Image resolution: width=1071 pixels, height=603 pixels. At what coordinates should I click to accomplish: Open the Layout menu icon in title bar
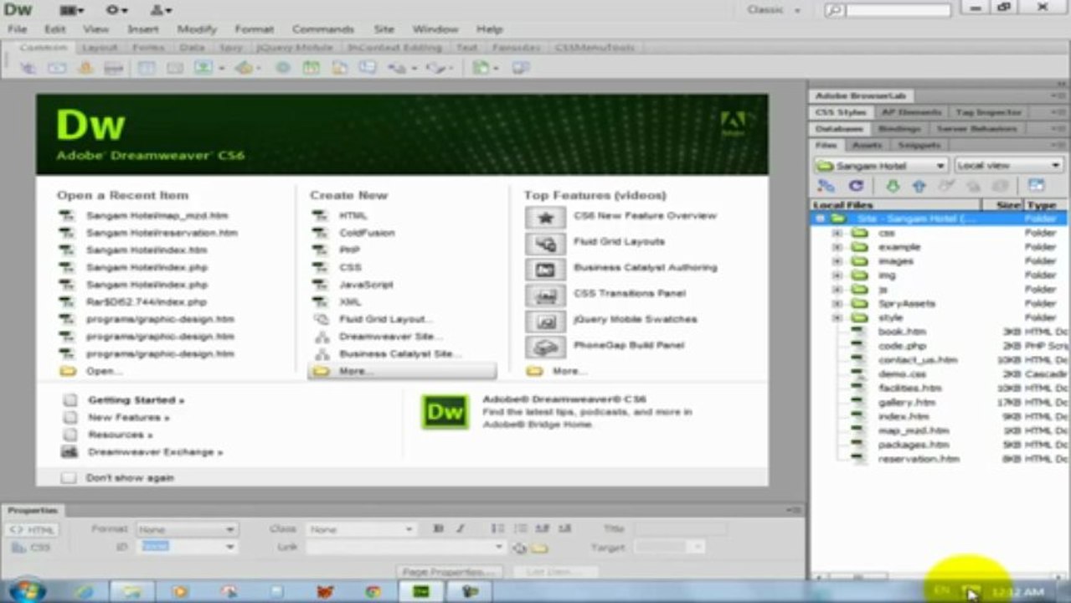pyautogui.click(x=73, y=10)
